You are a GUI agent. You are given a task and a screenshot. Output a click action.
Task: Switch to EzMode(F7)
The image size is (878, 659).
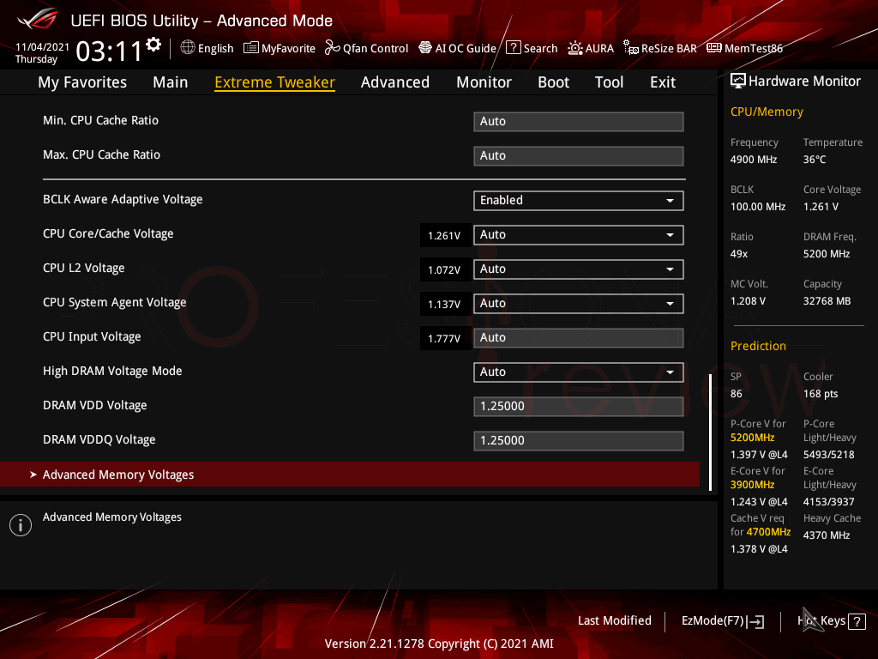coord(722,621)
